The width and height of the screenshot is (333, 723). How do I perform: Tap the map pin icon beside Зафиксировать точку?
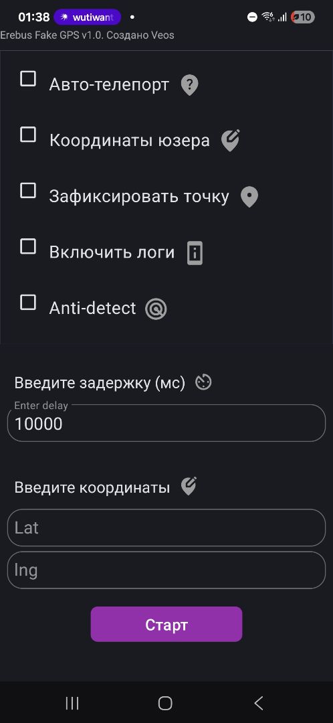(249, 197)
